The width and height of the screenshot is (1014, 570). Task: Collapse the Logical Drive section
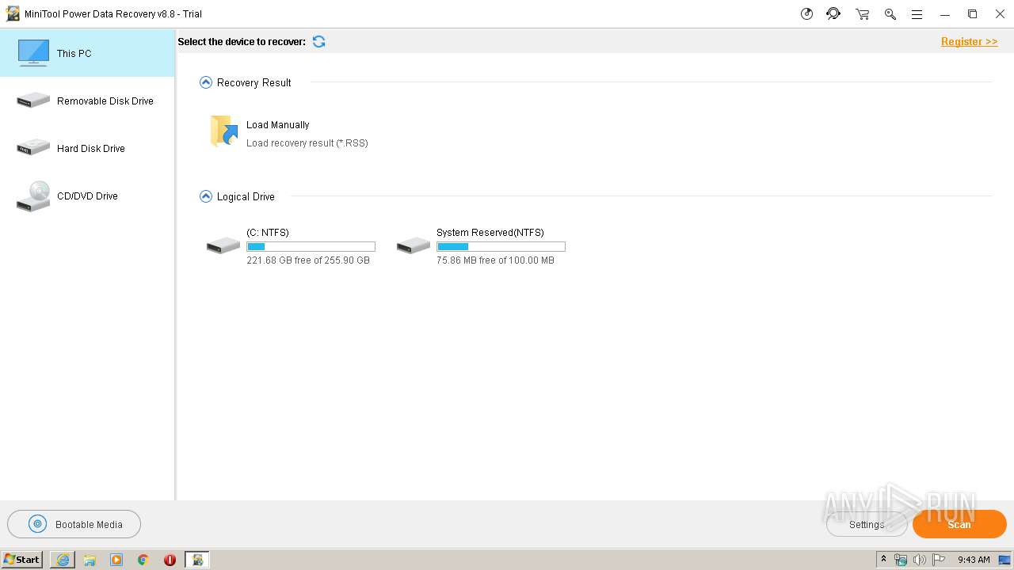click(206, 196)
